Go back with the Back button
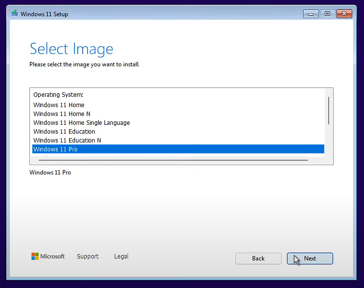Image resolution: width=364 pixels, height=288 pixels. [259, 259]
